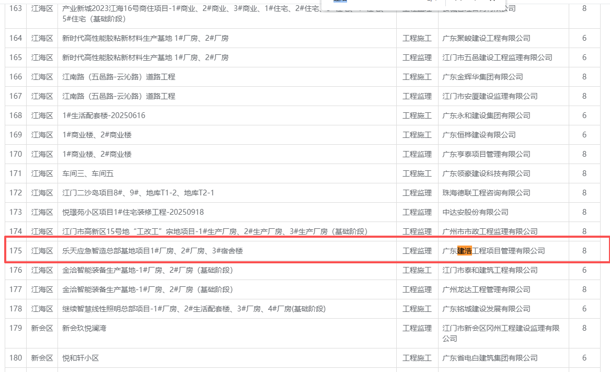The width and height of the screenshot is (610, 372).
Task: Click the 悦璟苑小区 renovation project name
Action: 133,212
